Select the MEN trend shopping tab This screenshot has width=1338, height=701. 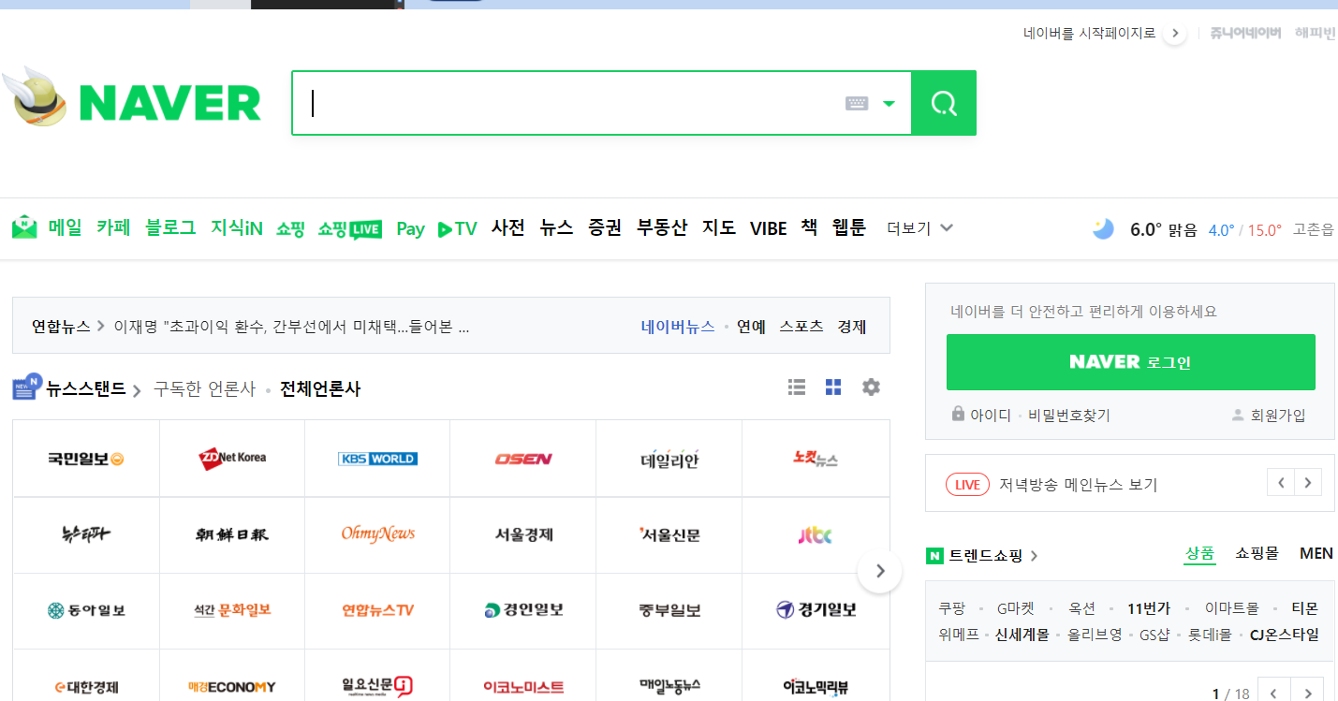[1316, 553]
